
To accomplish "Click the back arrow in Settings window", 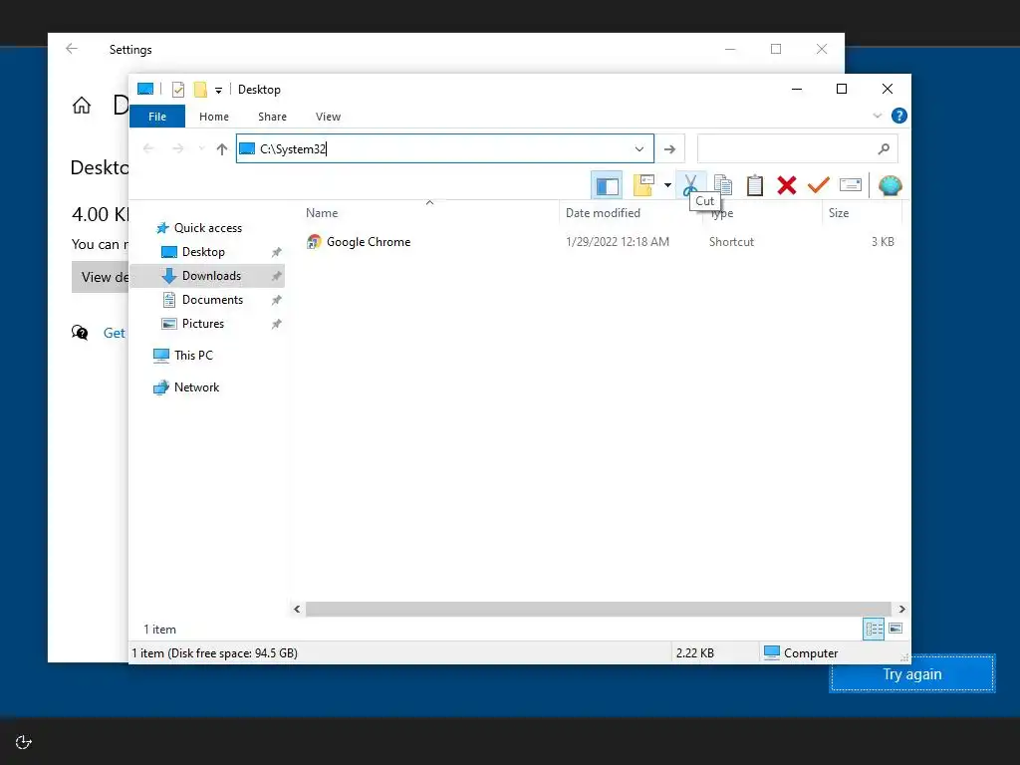I will [72, 49].
